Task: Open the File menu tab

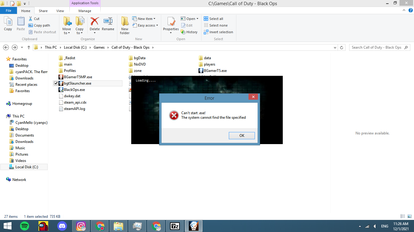Action: tap(8, 11)
